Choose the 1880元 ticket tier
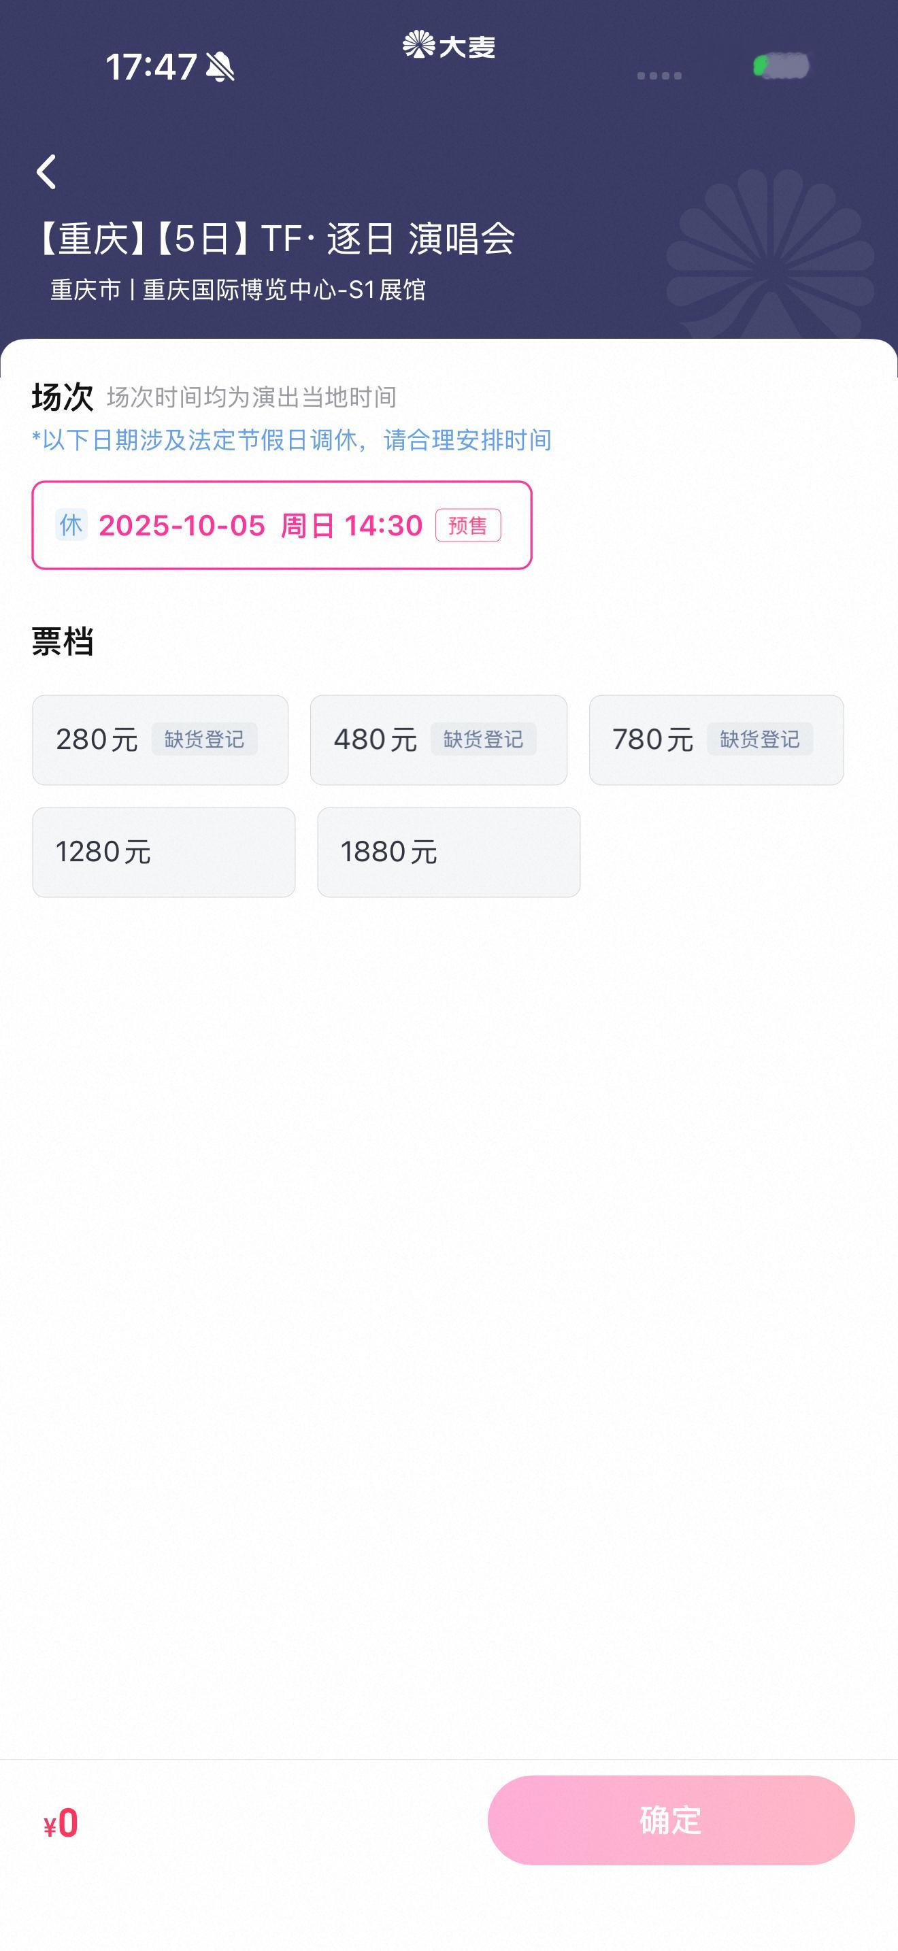The height and width of the screenshot is (1951, 898). point(449,852)
